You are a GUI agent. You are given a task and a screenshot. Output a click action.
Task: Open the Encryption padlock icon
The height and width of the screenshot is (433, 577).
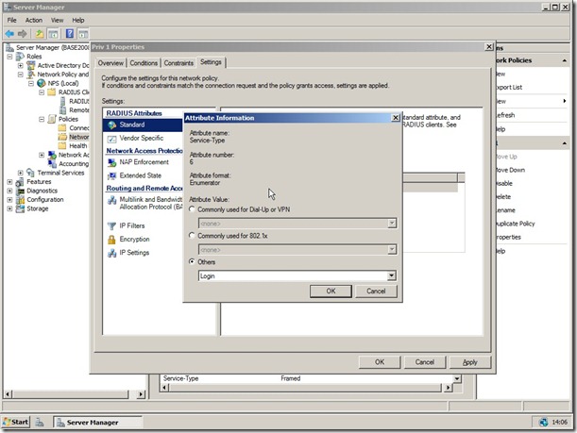pyautogui.click(x=111, y=240)
